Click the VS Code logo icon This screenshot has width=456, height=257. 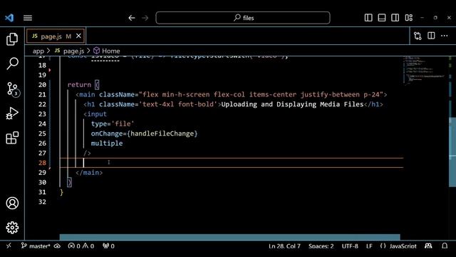pos(9,18)
